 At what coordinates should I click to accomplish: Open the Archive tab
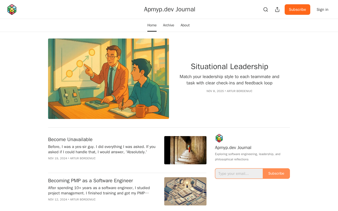[168, 25]
